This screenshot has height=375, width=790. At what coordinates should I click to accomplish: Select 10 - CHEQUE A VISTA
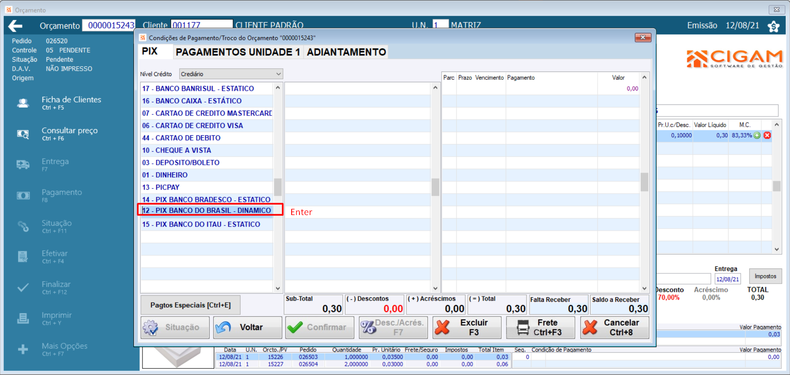click(x=206, y=150)
